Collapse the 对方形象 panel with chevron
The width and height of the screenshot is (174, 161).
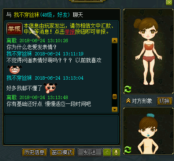128,101
